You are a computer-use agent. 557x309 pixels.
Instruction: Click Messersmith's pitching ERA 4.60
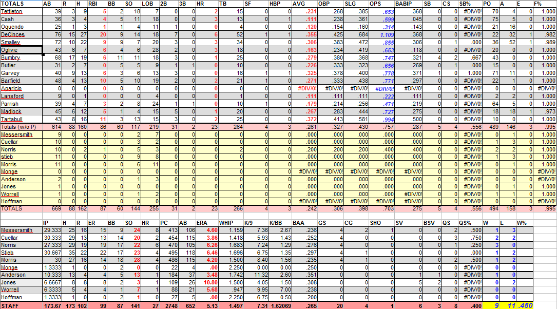click(207, 230)
